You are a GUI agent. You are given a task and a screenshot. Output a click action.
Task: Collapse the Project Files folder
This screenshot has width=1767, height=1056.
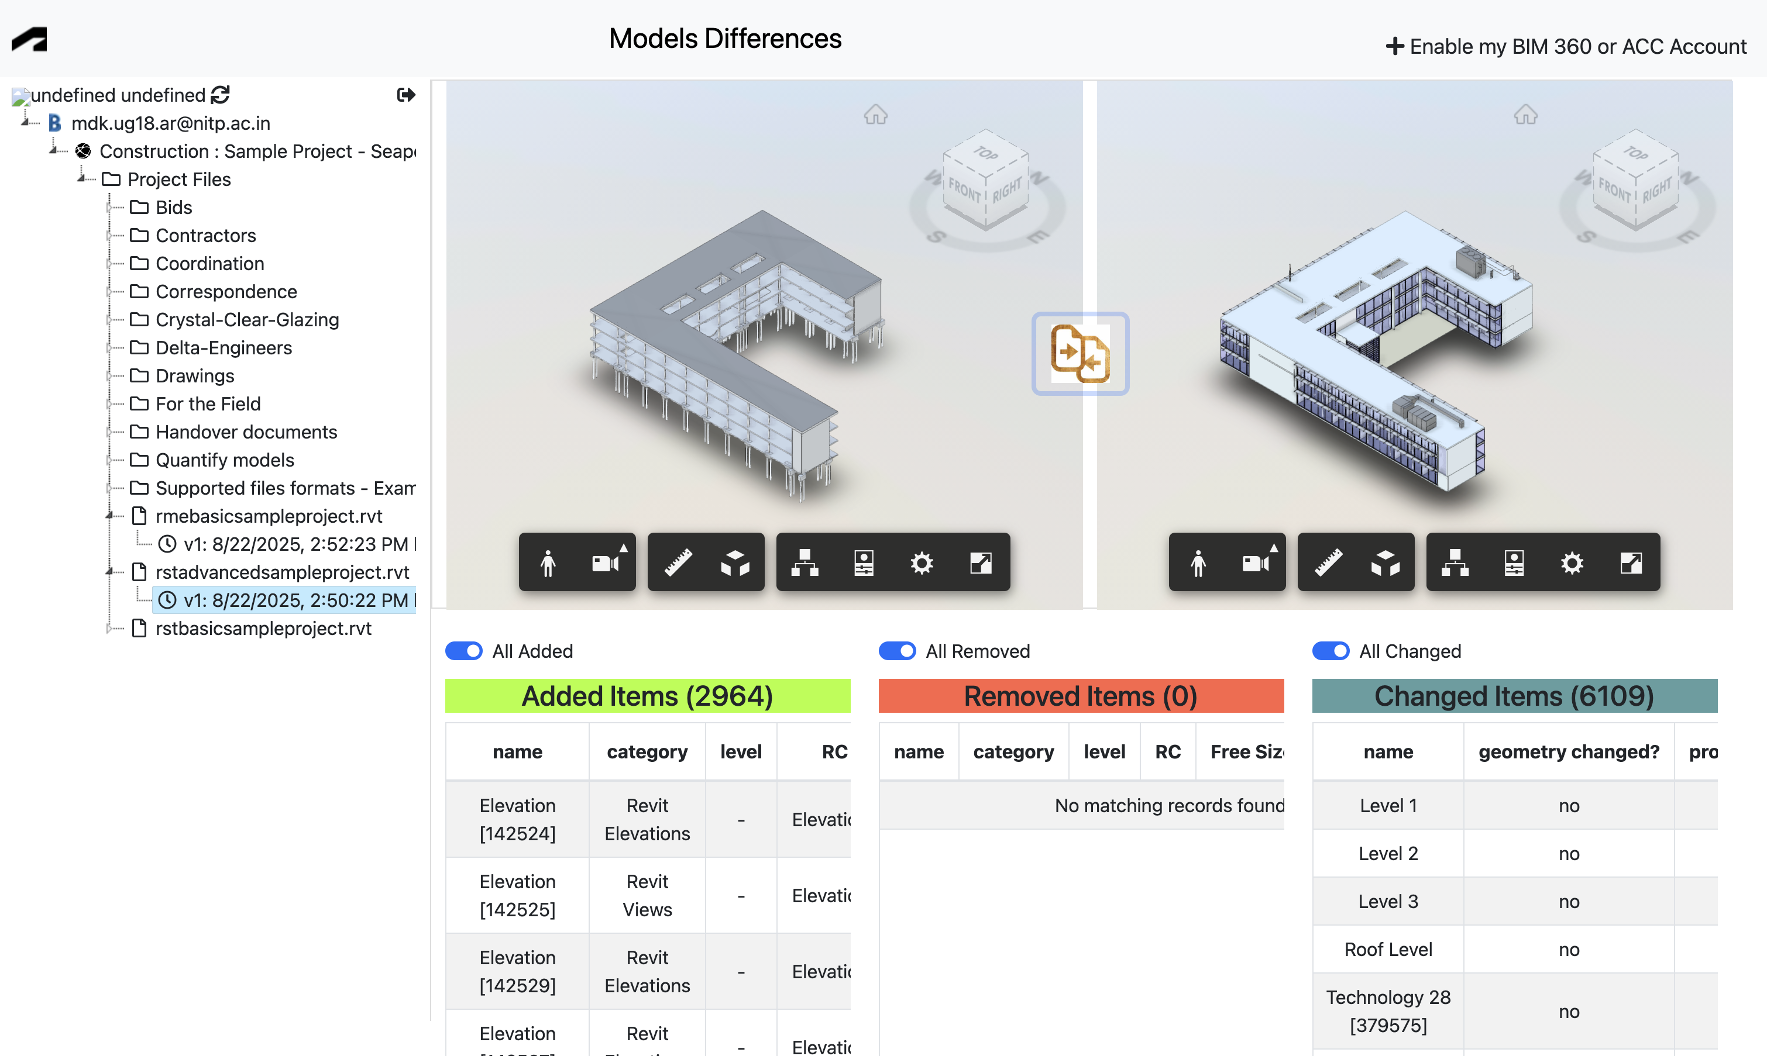coord(82,178)
